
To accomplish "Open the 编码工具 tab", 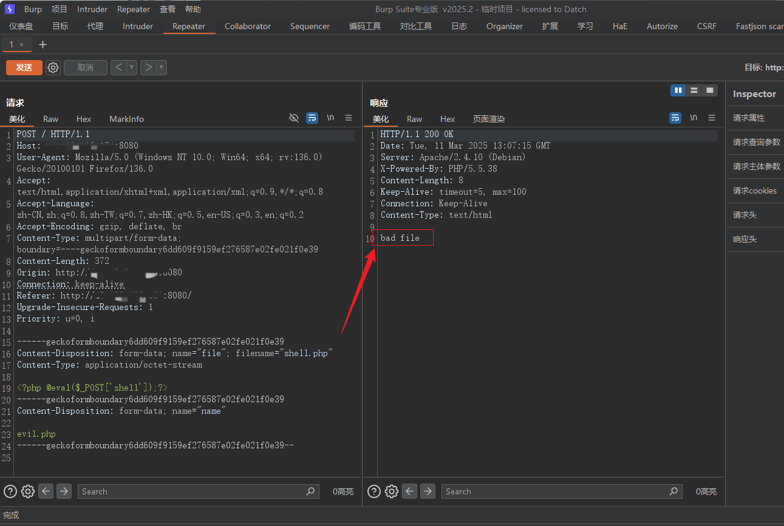I will pyautogui.click(x=365, y=26).
